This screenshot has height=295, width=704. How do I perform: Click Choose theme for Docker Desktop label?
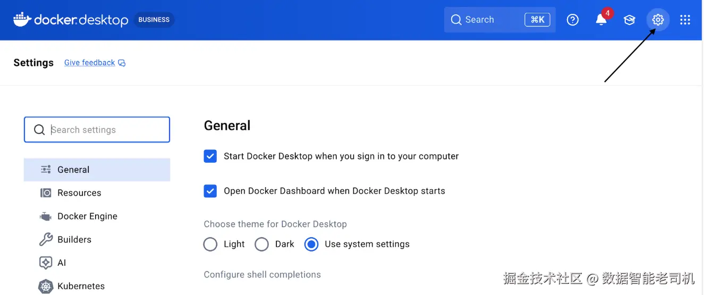tap(275, 224)
